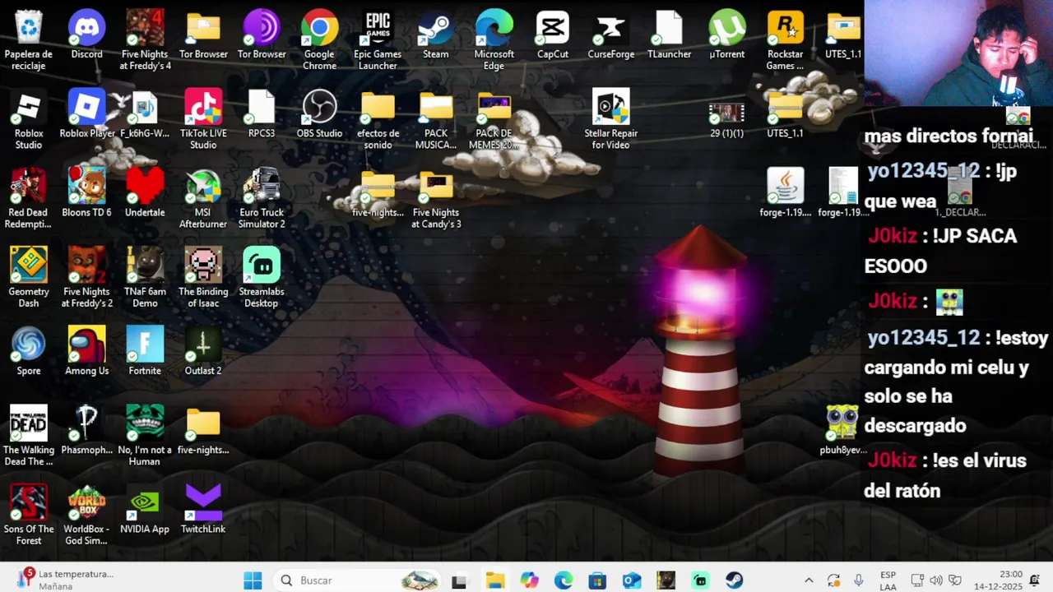Launch Outlast 2 shortcut
This screenshot has height=592, width=1053.
(203, 351)
